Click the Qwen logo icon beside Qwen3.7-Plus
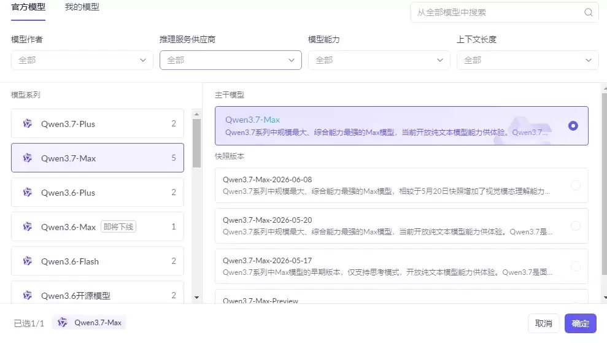 tap(28, 123)
